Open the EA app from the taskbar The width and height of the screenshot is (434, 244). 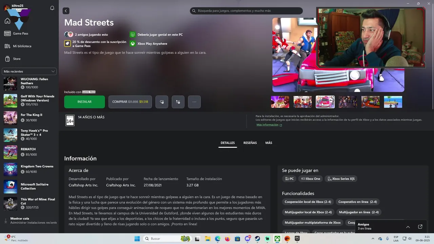click(287, 239)
